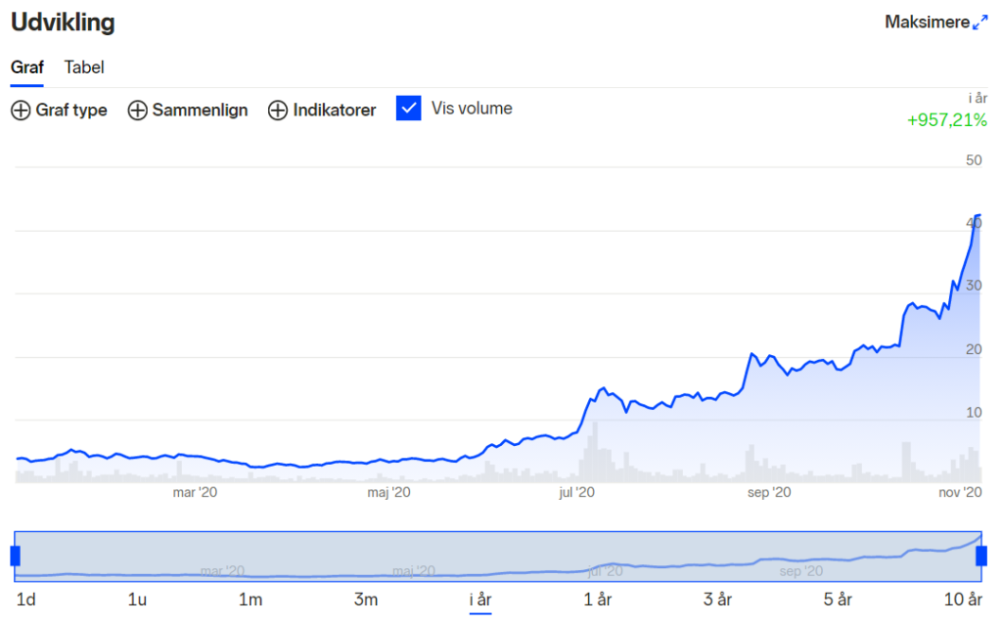Open the Sammenlign comparison menu
This screenshot has width=1002, height=624.
(x=188, y=111)
